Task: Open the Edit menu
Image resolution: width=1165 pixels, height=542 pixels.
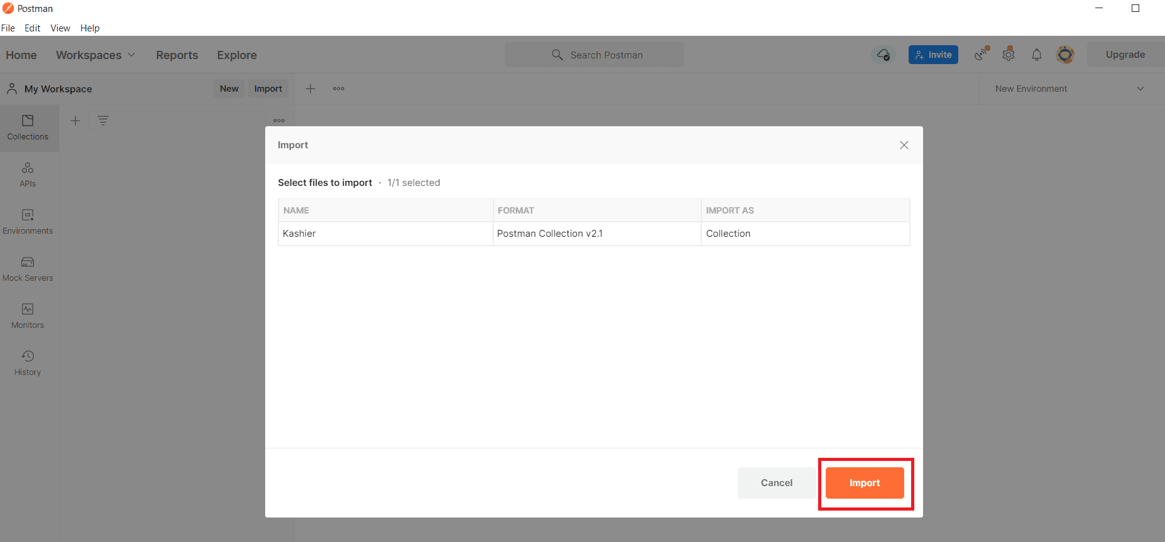Action: [x=33, y=28]
